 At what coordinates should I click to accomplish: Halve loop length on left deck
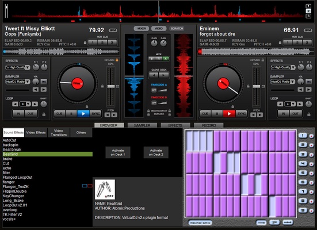click(15, 104)
